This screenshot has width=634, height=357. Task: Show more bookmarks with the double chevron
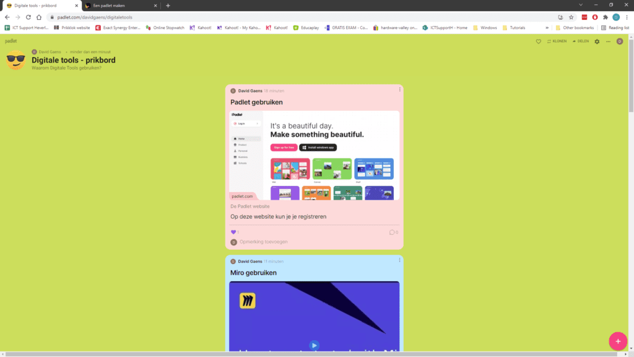click(547, 28)
